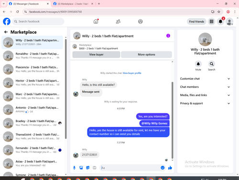
Task: Click the browser address bar URL
Action: [x=55, y=11]
